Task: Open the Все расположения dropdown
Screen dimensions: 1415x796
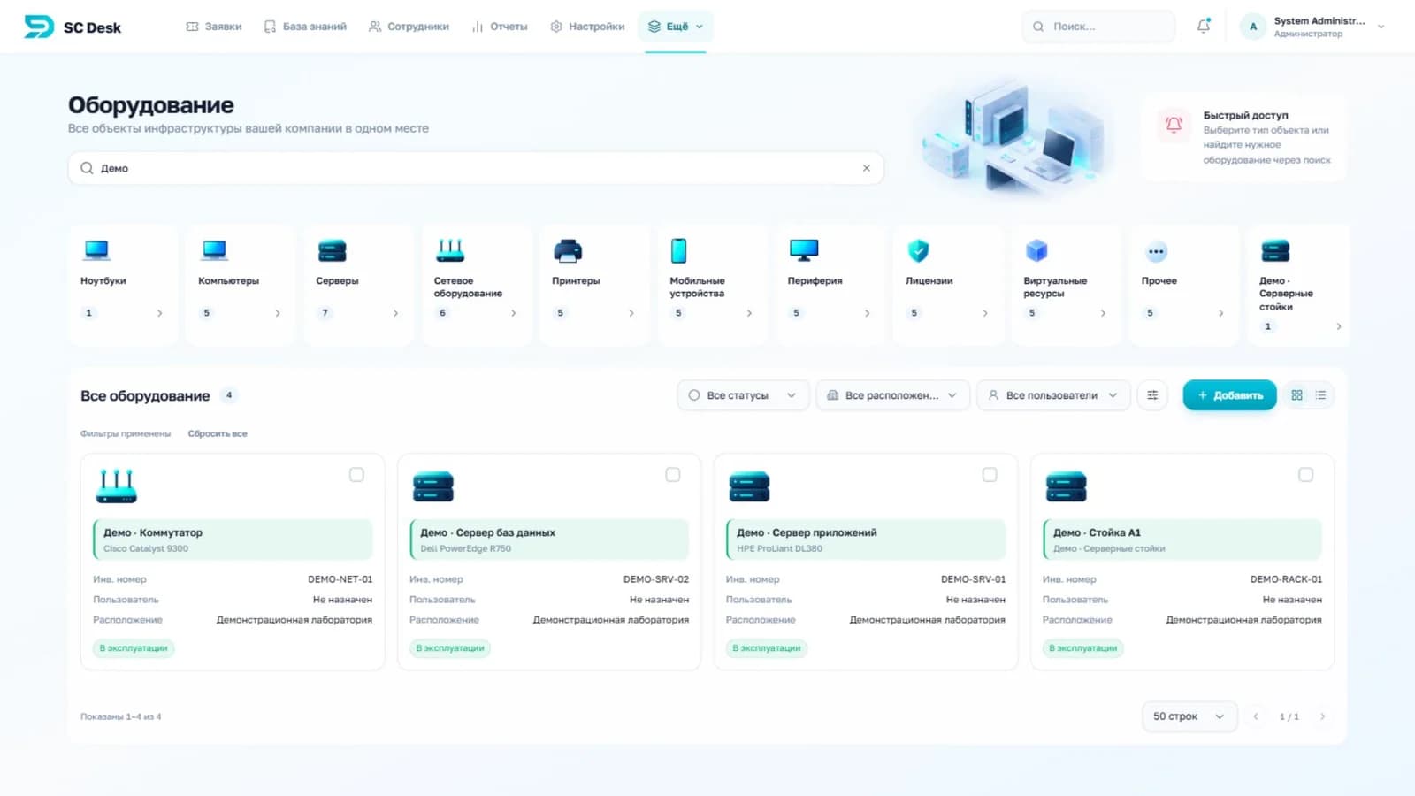Action: (892, 395)
